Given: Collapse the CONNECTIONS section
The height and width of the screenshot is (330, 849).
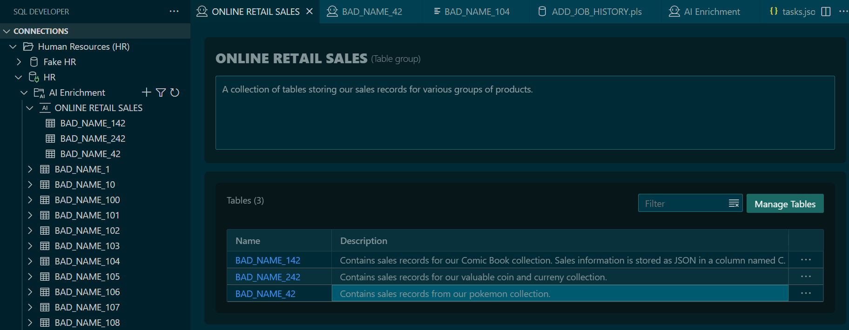Looking at the screenshot, I should point(7,31).
